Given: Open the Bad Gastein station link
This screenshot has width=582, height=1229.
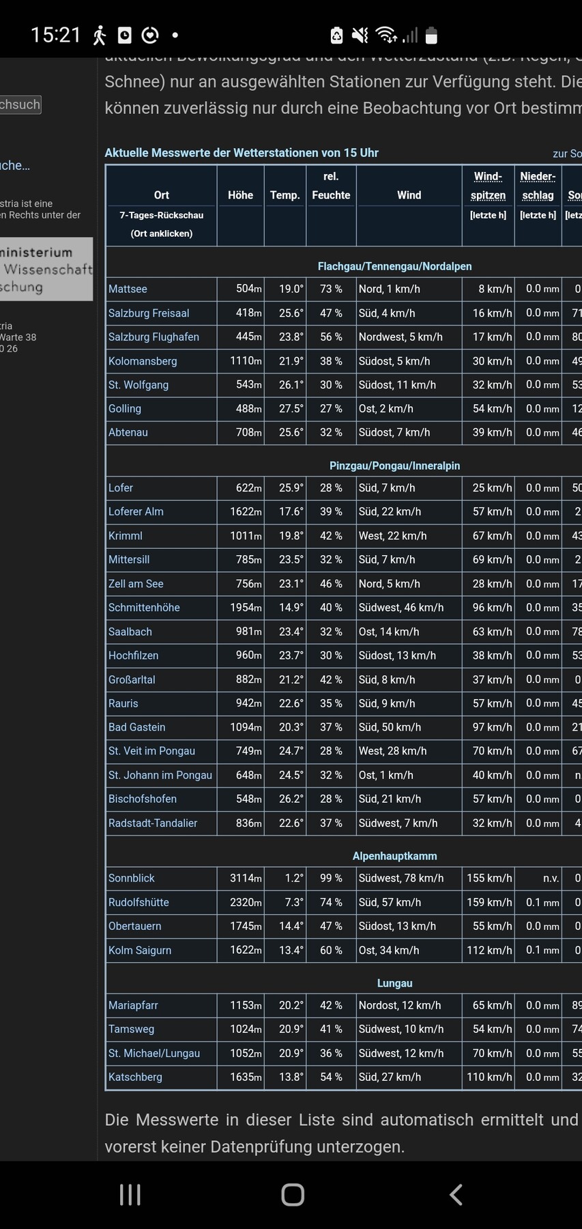Looking at the screenshot, I should (136, 727).
